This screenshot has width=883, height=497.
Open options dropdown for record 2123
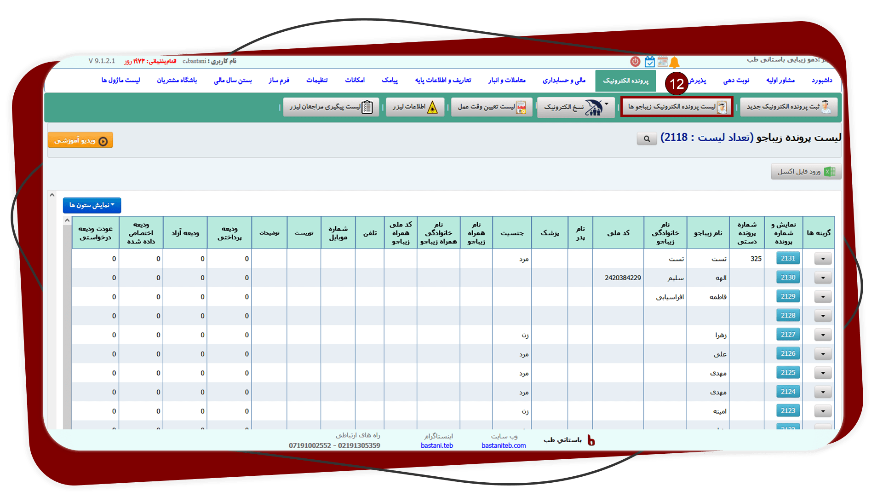(x=823, y=411)
